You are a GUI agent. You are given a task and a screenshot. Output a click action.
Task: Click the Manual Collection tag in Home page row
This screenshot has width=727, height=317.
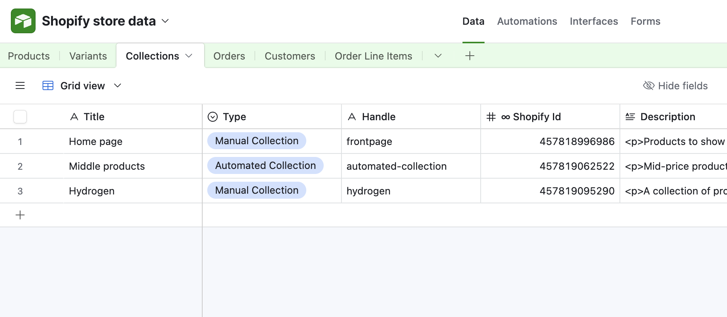[257, 141]
